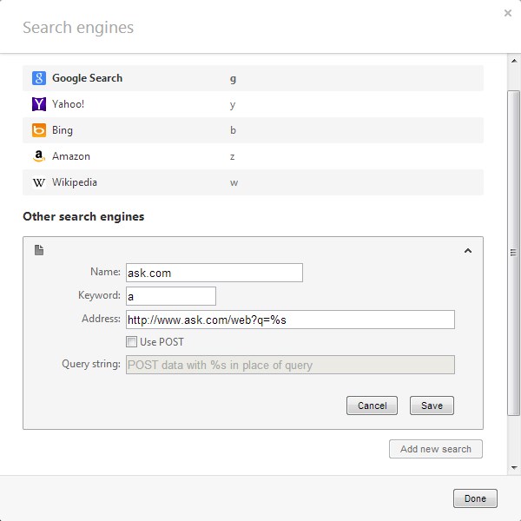Screen dimensions: 521x521
Task: Save the ask.com search engine
Action: [x=432, y=406]
